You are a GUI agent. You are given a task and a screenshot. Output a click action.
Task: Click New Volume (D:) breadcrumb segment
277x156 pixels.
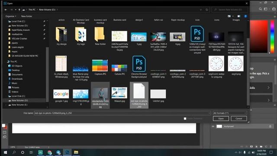(x=47, y=10)
